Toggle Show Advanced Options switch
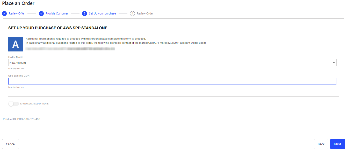347x151 pixels. point(14,104)
